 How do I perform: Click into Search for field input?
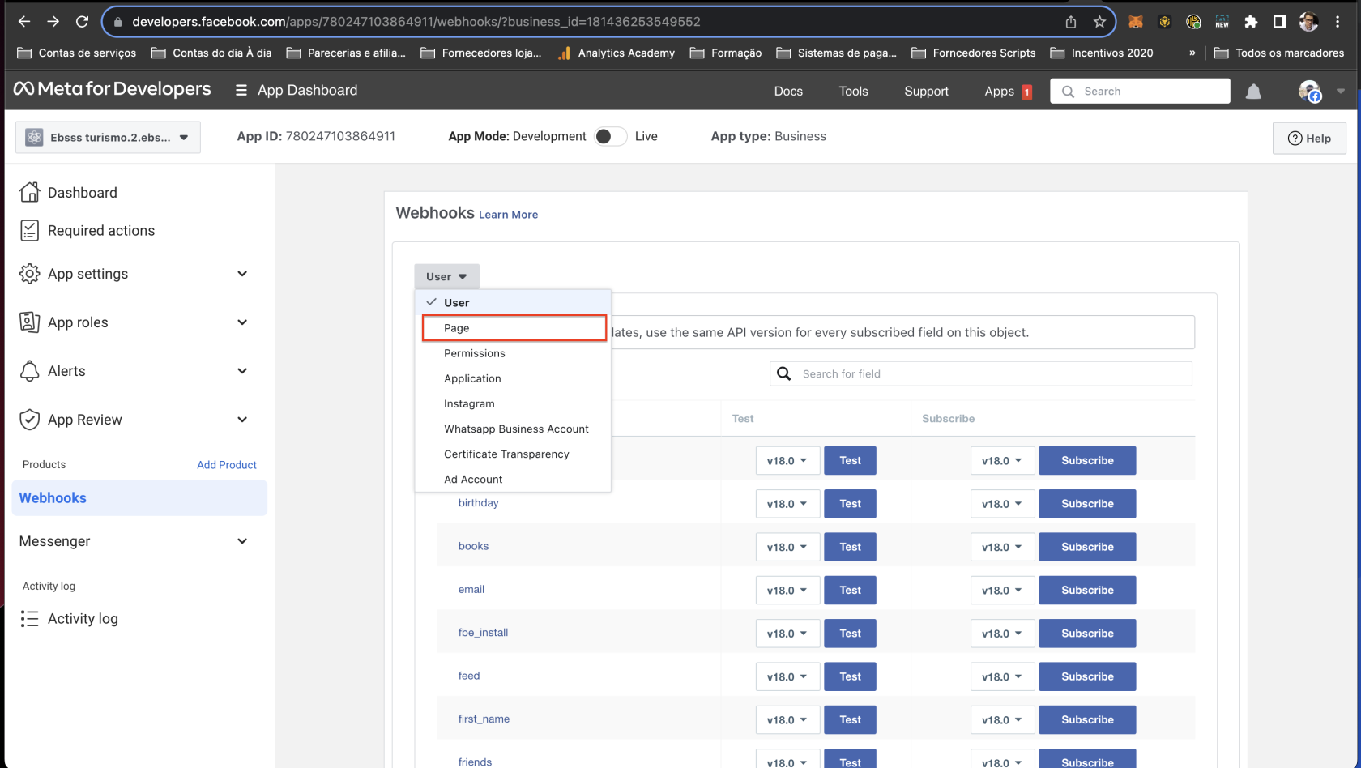[980, 373]
